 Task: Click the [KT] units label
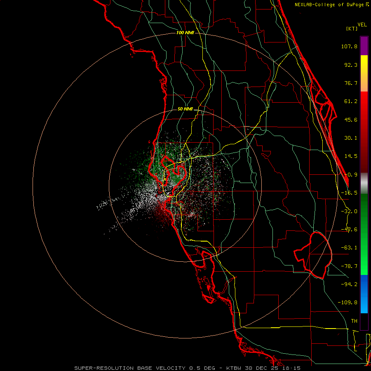coord(352,28)
